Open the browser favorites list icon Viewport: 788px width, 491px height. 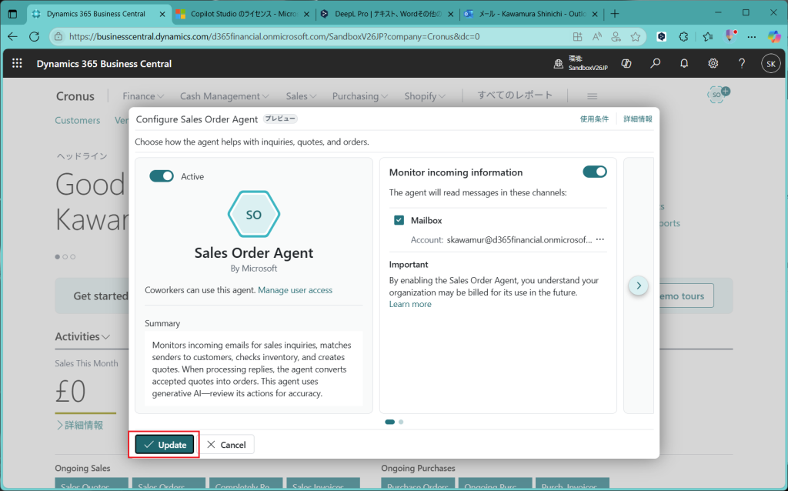[x=708, y=37]
